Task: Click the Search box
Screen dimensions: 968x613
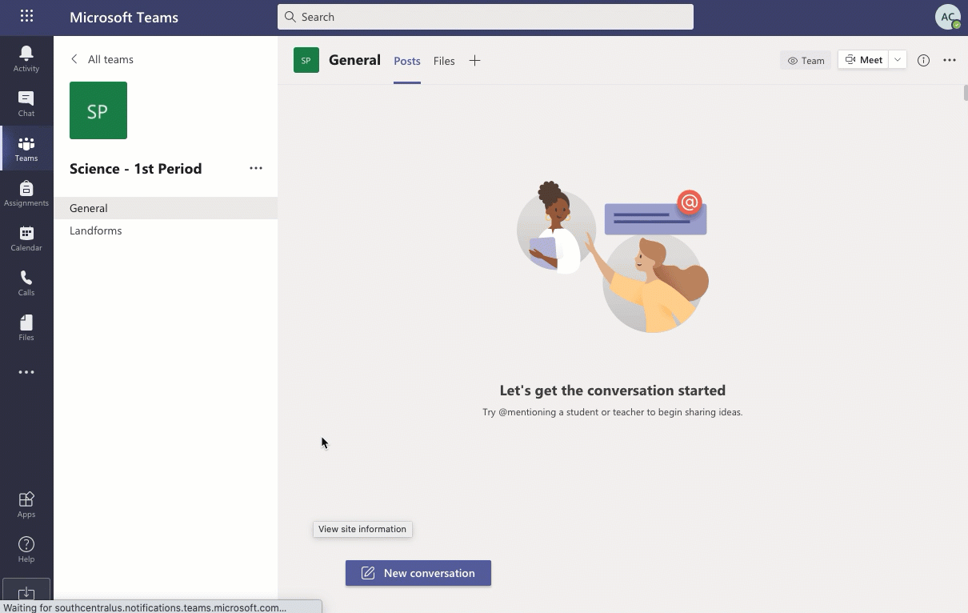Action: pyautogui.click(x=486, y=17)
